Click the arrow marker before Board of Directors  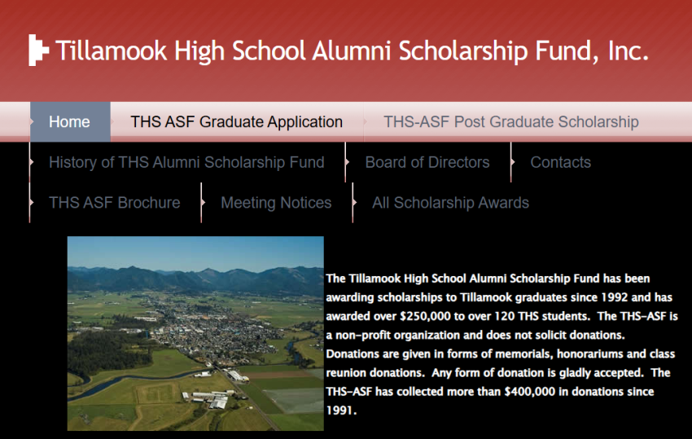point(348,162)
